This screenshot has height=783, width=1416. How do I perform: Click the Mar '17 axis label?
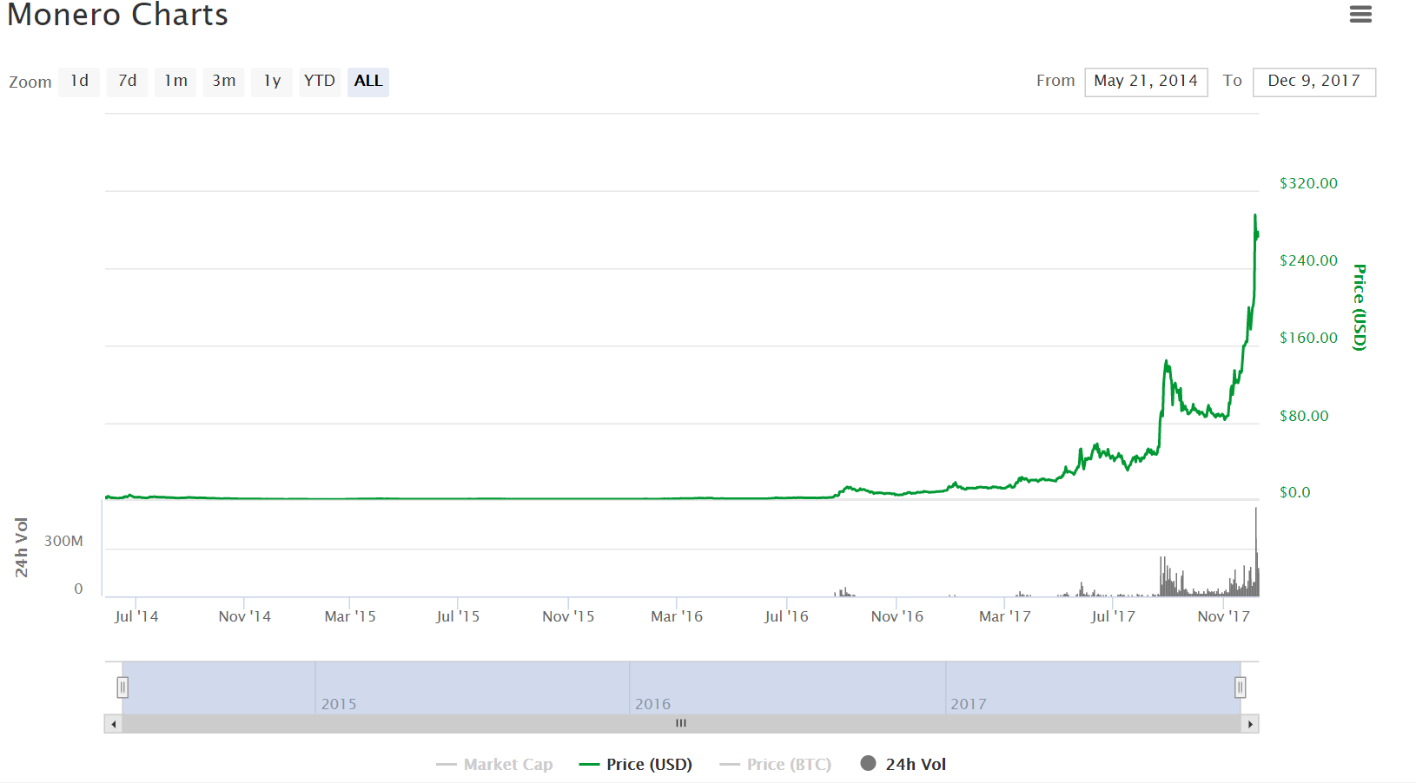tap(1005, 616)
